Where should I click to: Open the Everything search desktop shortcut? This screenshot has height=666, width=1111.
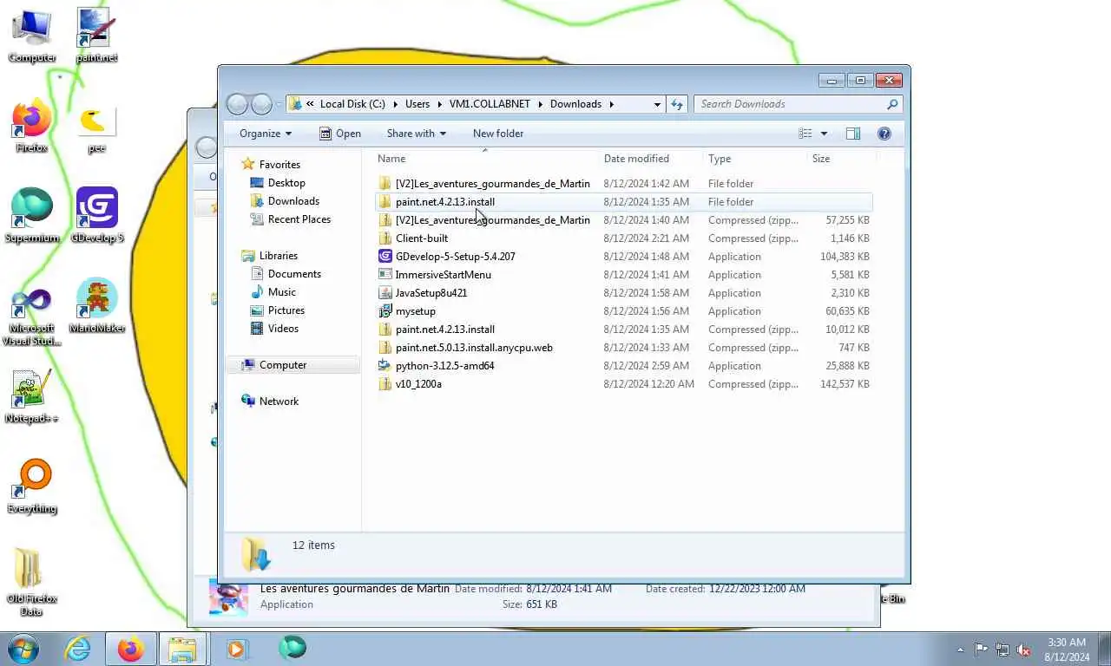(32, 486)
